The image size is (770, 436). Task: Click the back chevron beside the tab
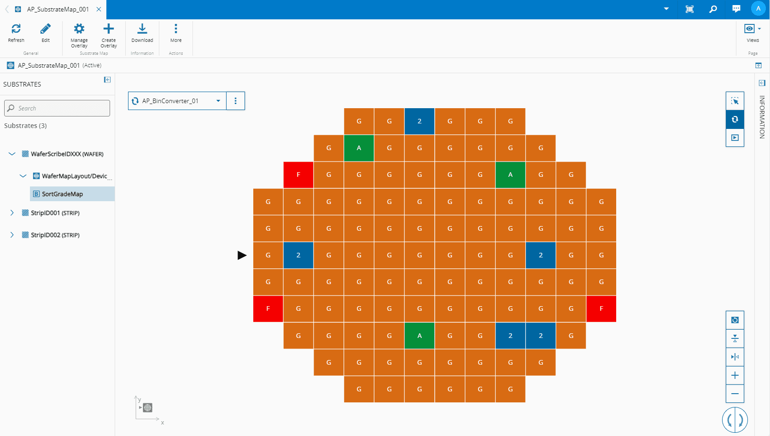[x=7, y=9]
